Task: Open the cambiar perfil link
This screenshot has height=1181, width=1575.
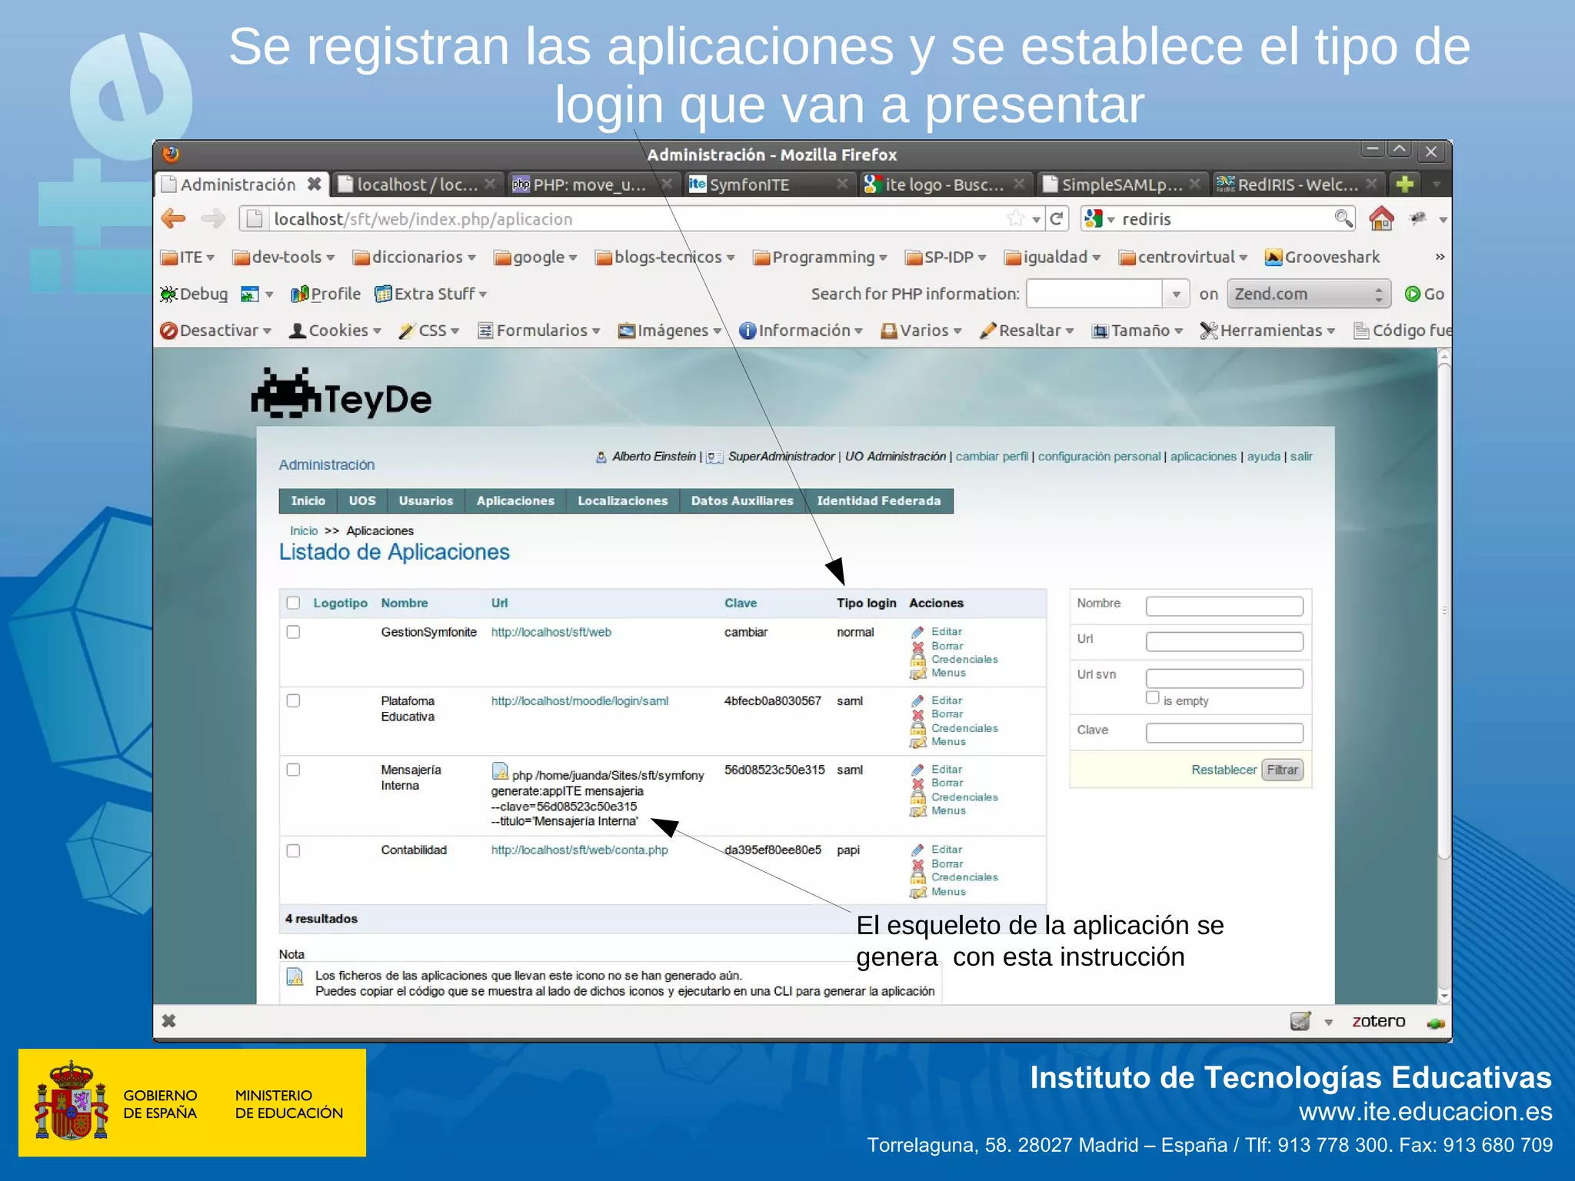Action: [991, 457]
